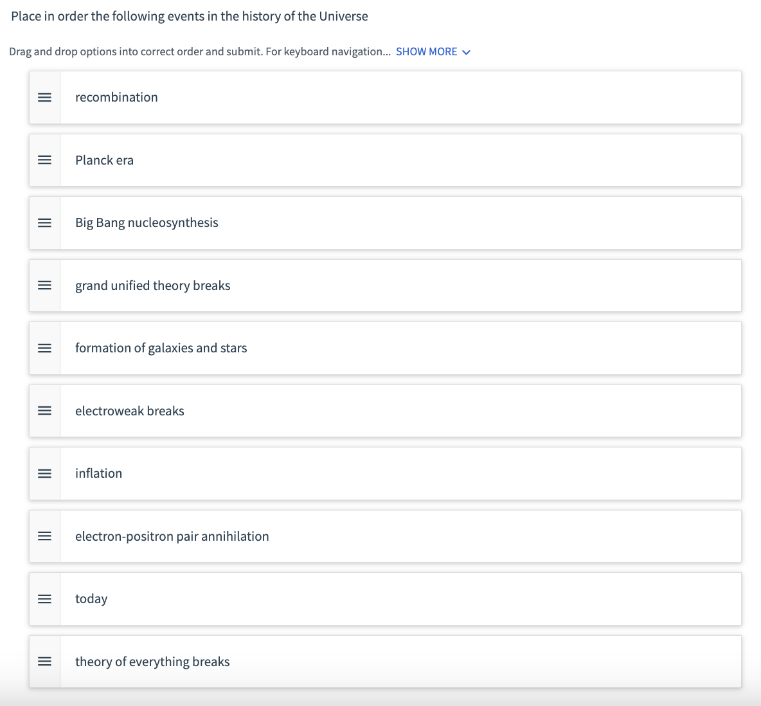Grab handle for formation of galaxies and stars
761x706 pixels.
[44, 348]
